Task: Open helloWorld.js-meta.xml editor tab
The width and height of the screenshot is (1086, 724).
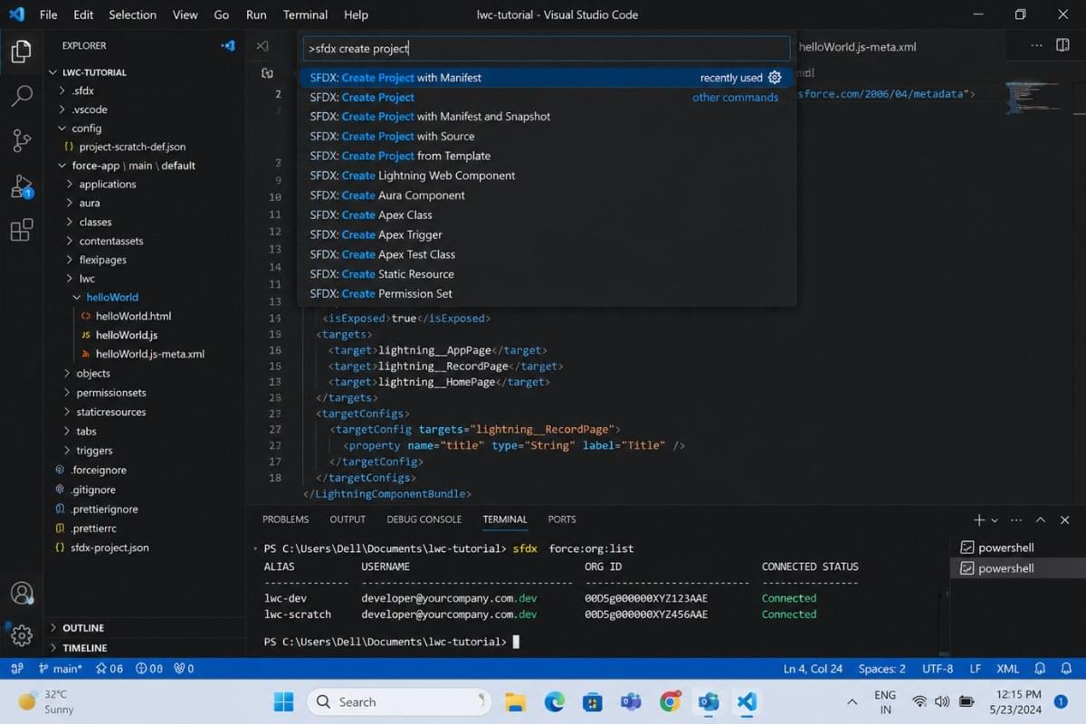Action: pyautogui.click(x=857, y=47)
